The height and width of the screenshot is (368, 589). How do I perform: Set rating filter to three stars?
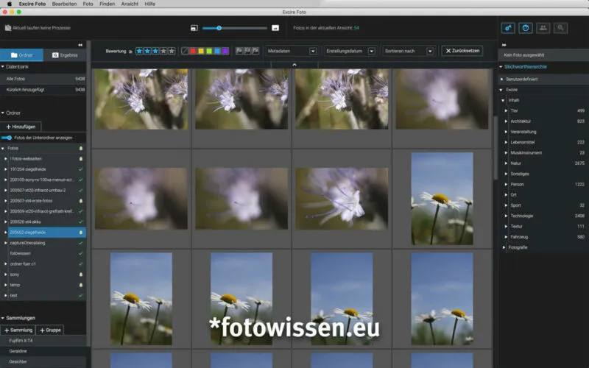[155, 51]
